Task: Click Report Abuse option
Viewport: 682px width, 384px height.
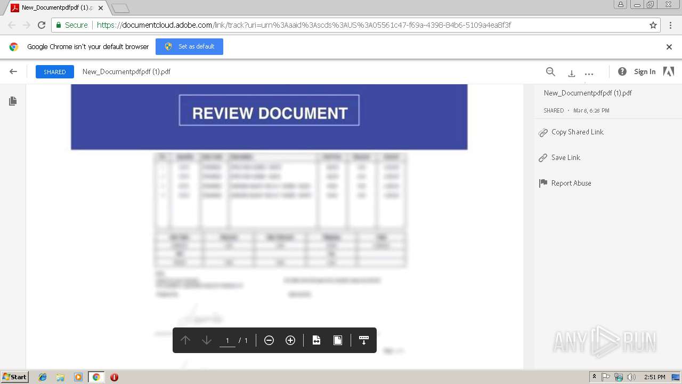Action: 571,183
